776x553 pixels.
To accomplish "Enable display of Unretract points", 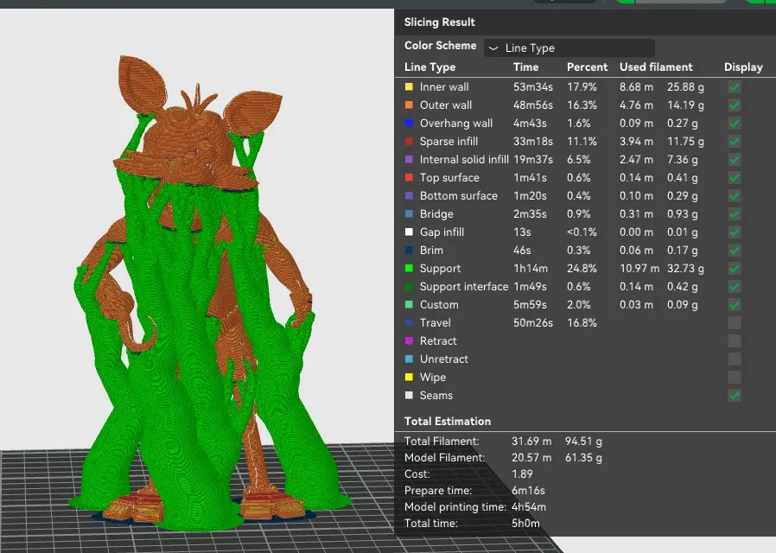I will 735,359.
